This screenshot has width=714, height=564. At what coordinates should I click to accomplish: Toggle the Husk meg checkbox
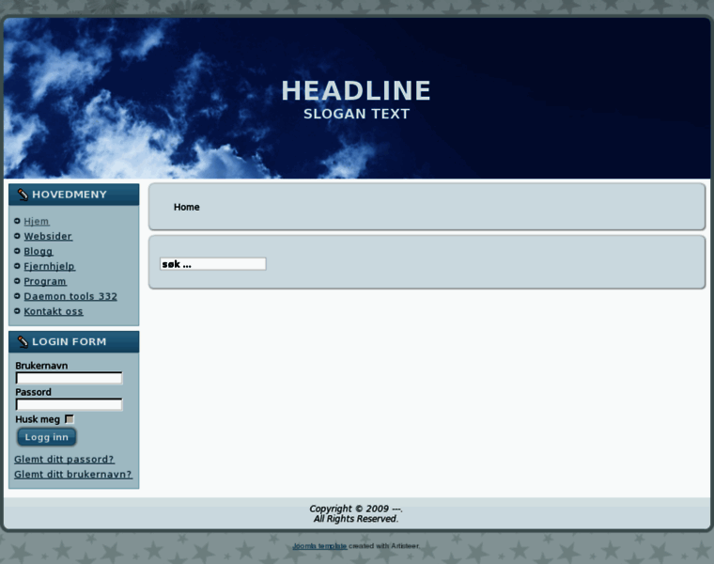(70, 419)
